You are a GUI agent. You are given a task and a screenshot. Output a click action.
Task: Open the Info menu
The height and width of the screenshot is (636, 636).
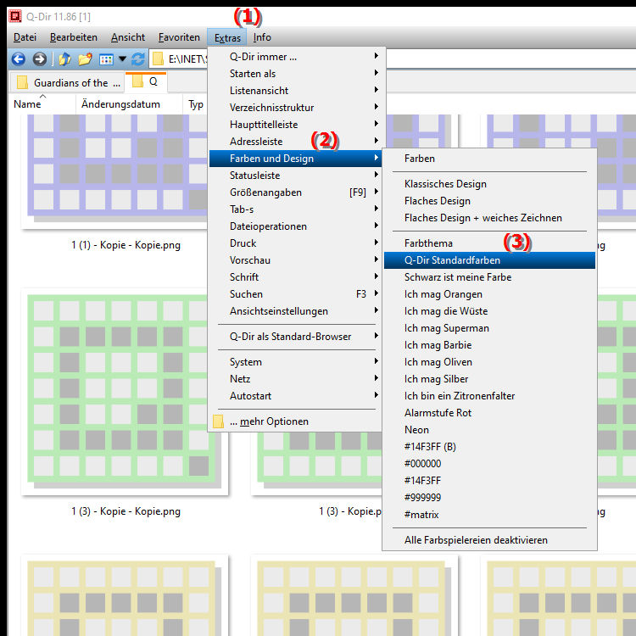coord(262,37)
